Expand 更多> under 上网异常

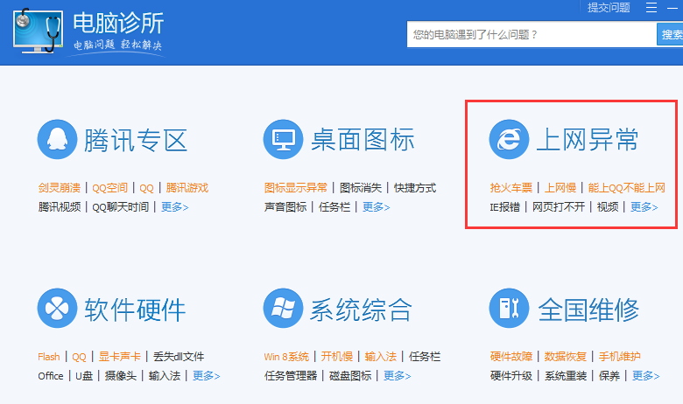click(644, 207)
